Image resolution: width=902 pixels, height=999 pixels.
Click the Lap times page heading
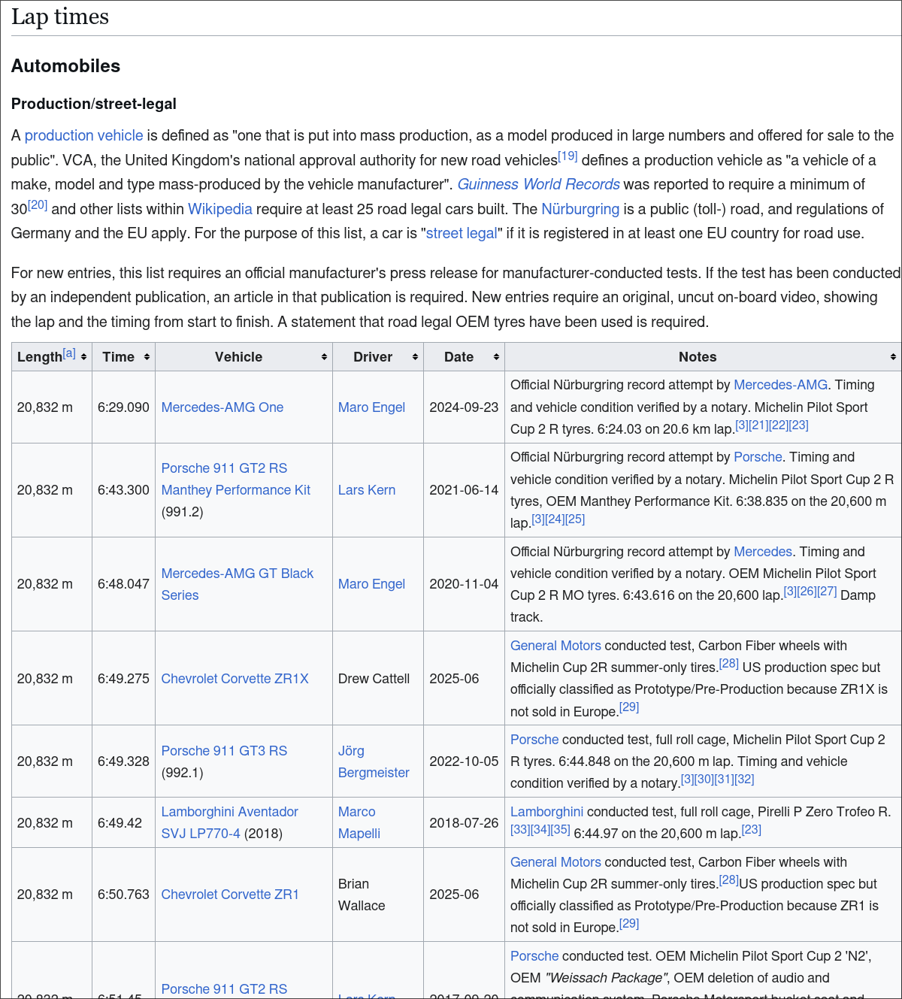[60, 17]
